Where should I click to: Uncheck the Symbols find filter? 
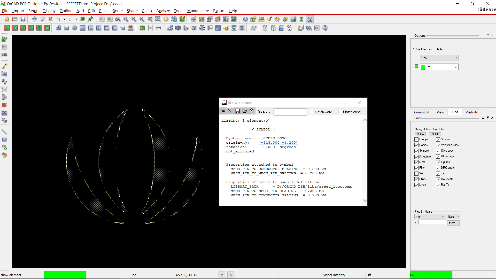coord(416,151)
